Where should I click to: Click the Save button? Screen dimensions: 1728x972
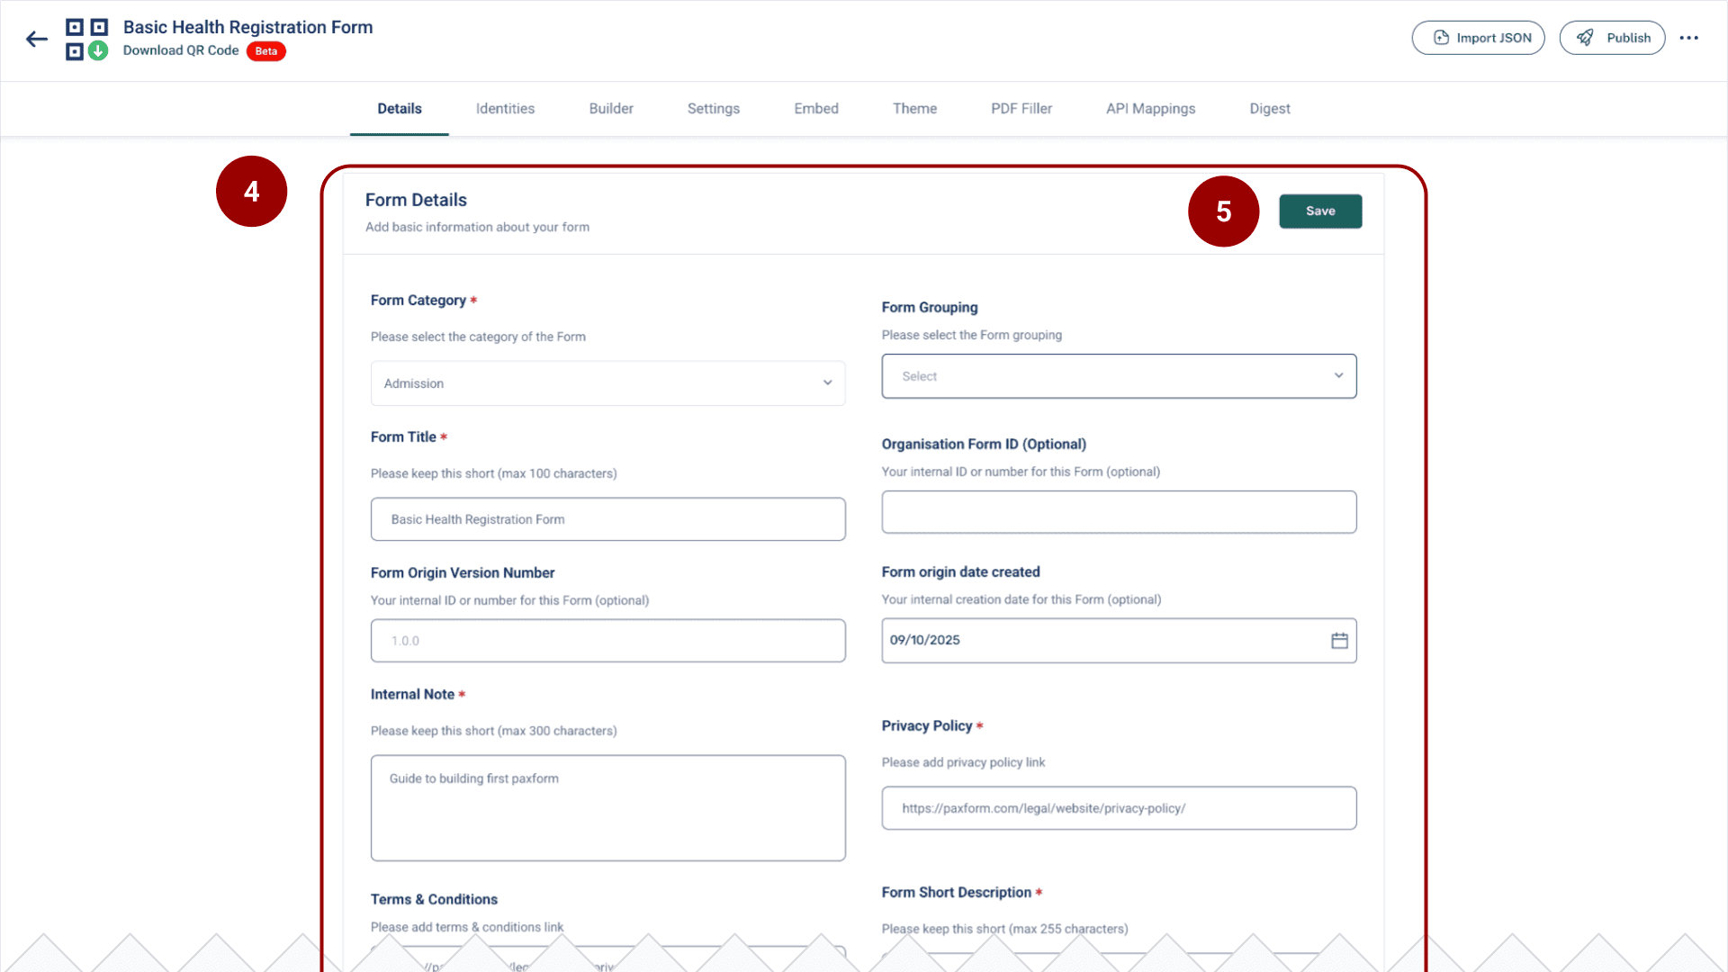[x=1319, y=211]
